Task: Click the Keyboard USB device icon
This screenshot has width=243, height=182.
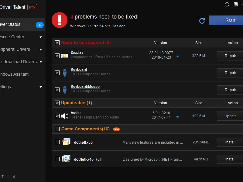Action: [x=65, y=73]
